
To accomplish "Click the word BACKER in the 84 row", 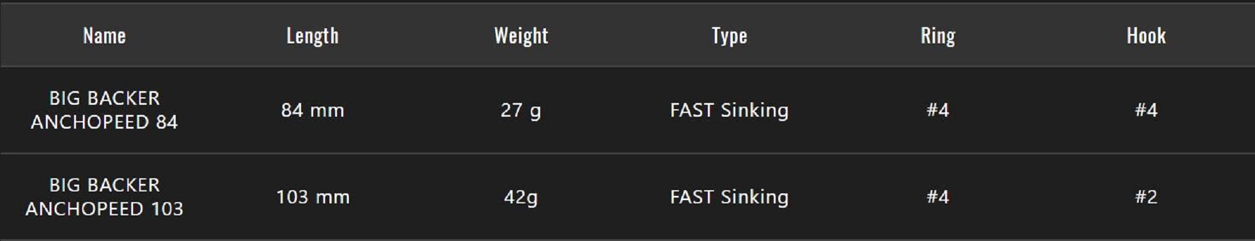I will 124,99.
